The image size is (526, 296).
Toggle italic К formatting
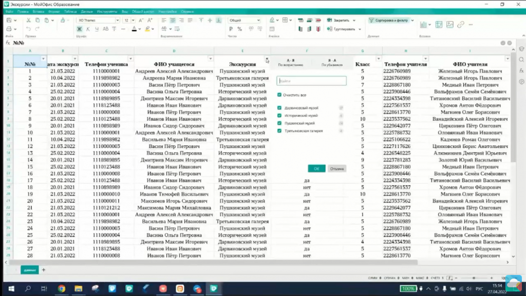[88, 29]
